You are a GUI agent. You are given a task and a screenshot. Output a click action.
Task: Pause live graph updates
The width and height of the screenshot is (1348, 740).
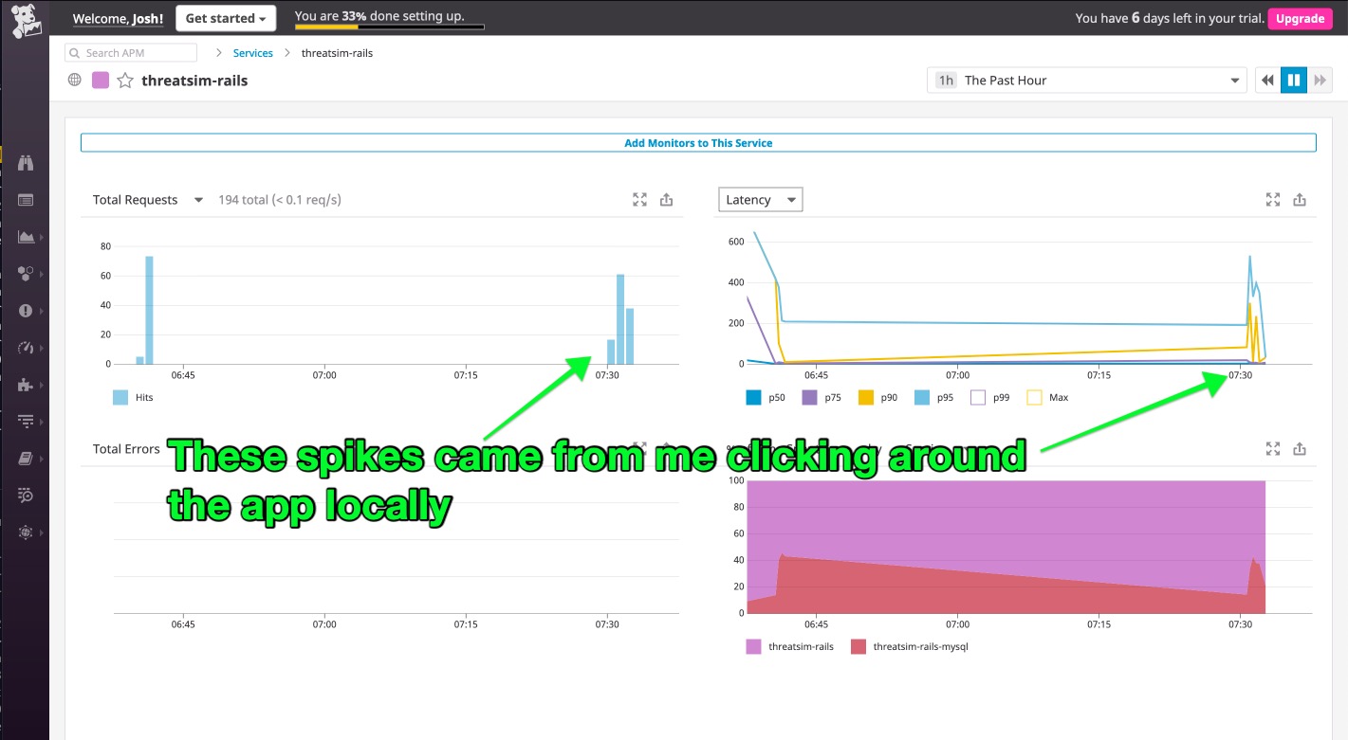click(x=1293, y=81)
